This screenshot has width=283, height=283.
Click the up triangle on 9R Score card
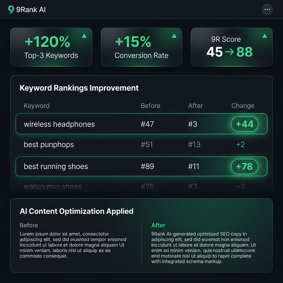pos(264,36)
